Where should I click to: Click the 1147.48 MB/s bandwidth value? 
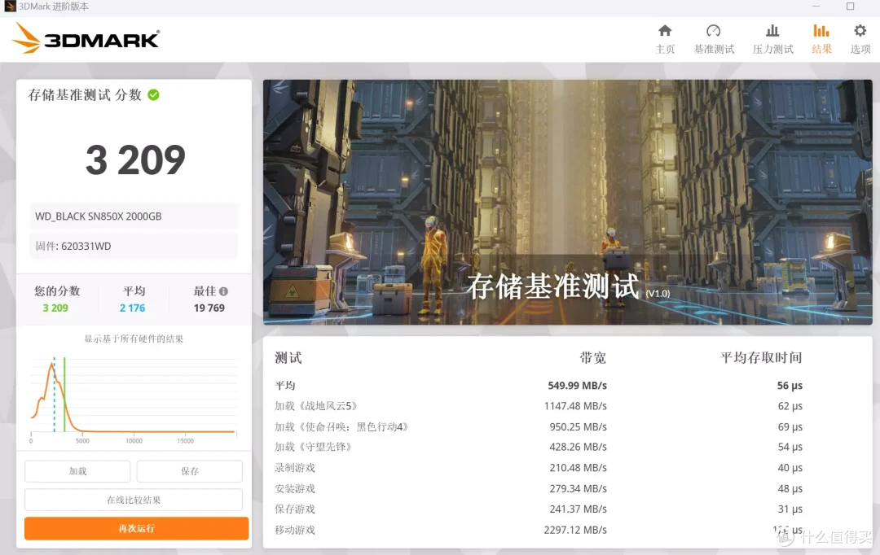[575, 406]
